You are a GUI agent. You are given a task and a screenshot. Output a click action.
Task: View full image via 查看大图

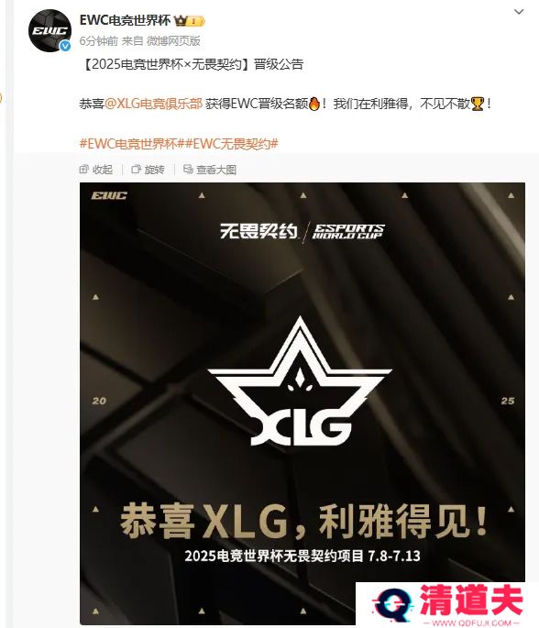[x=210, y=170]
